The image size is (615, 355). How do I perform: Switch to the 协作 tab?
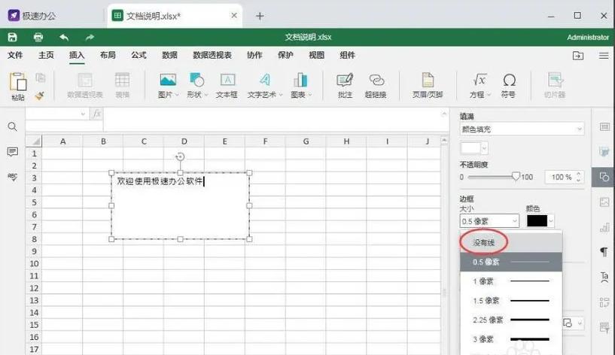(254, 55)
